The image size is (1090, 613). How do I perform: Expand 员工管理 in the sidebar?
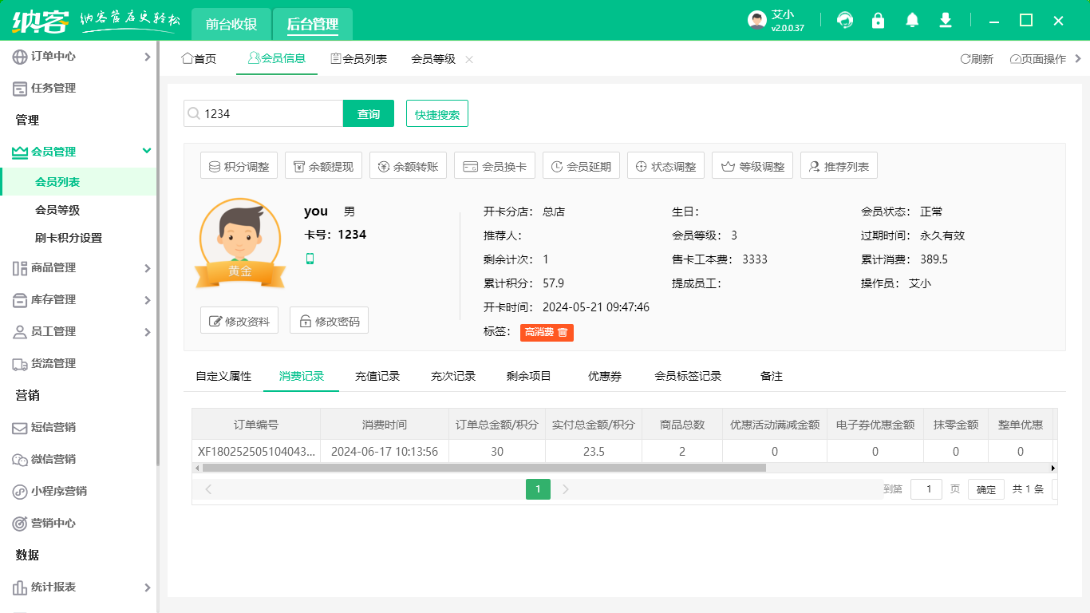point(78,331)
